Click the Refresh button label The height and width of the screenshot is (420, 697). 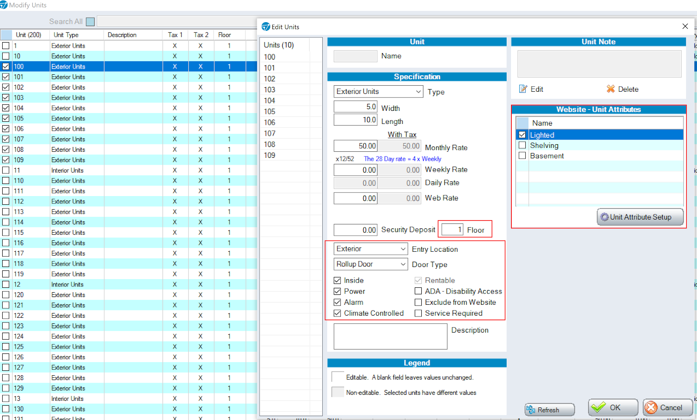(x=548, y=410)
